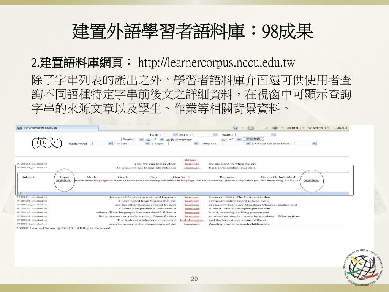389x292 pixels.
Task: Click 'language' link after 'perspective is lost when a'
Action: (x=192, y=209)
